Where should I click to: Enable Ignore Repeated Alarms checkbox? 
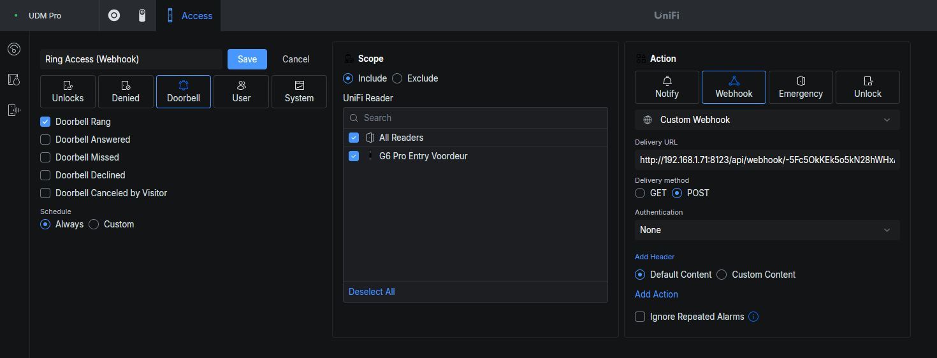(640, 317)
